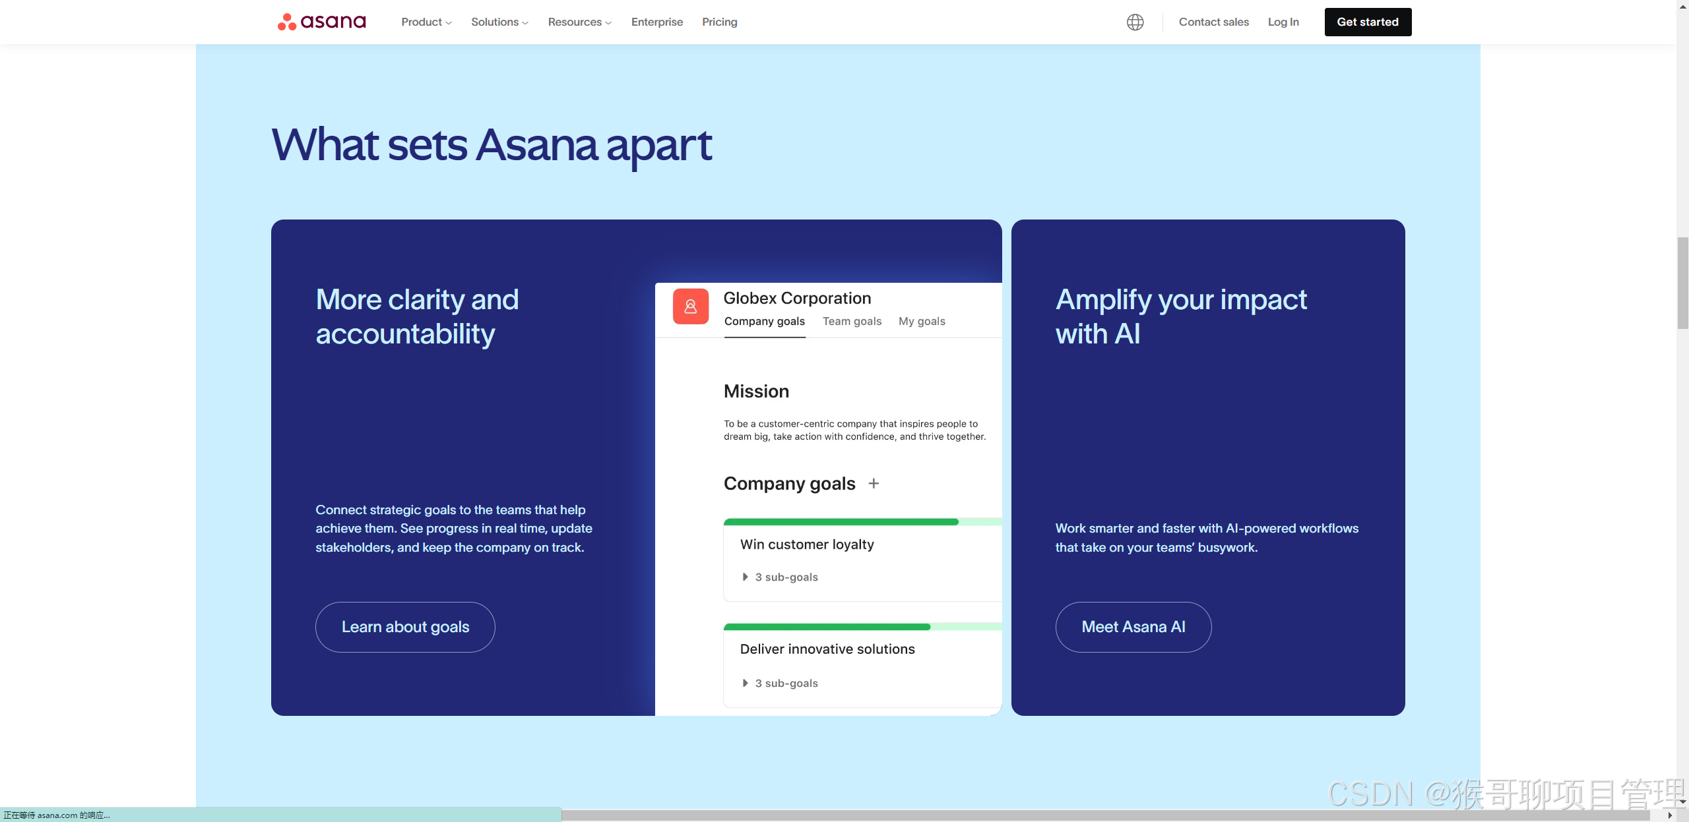The image size is (1689, 822).
Task: Open the Solutions dropdown menu
Action: [499, 22]
